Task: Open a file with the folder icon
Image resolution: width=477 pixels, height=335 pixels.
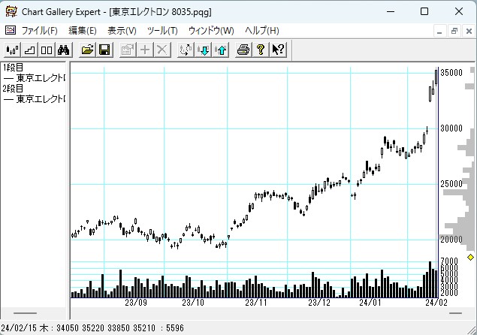Action: [x=88, y=50]
